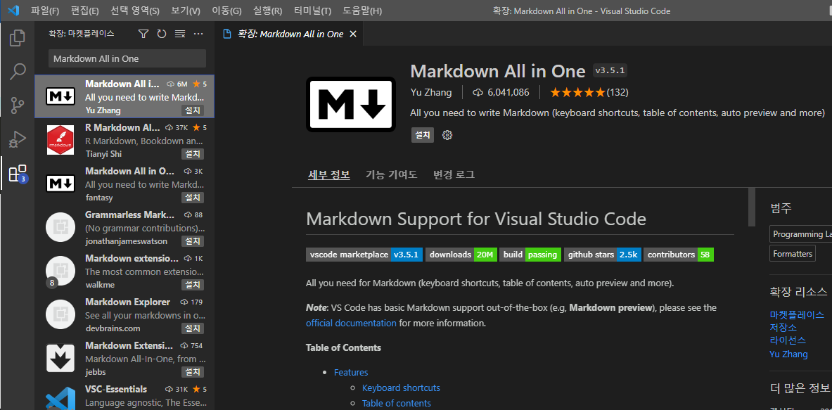Viewport: 832px width, 410px height.
Task: Open the 실행(R) menu
Action: coord(268,11)
